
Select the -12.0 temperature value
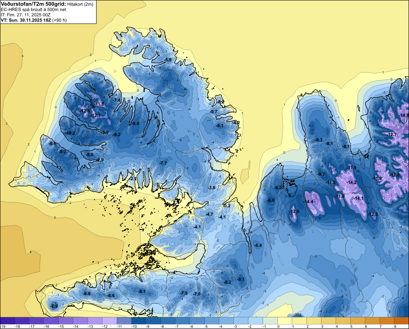(x=85, y=111)
